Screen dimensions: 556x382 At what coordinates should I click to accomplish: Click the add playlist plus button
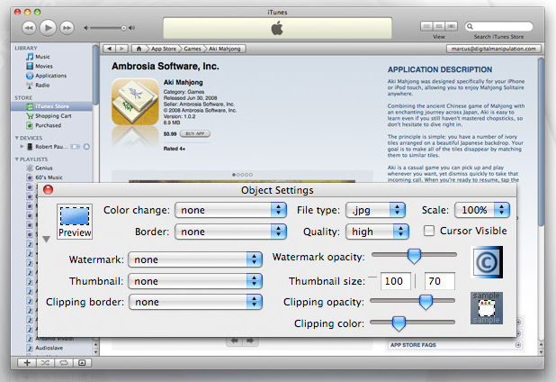click(x=27, y=362)
